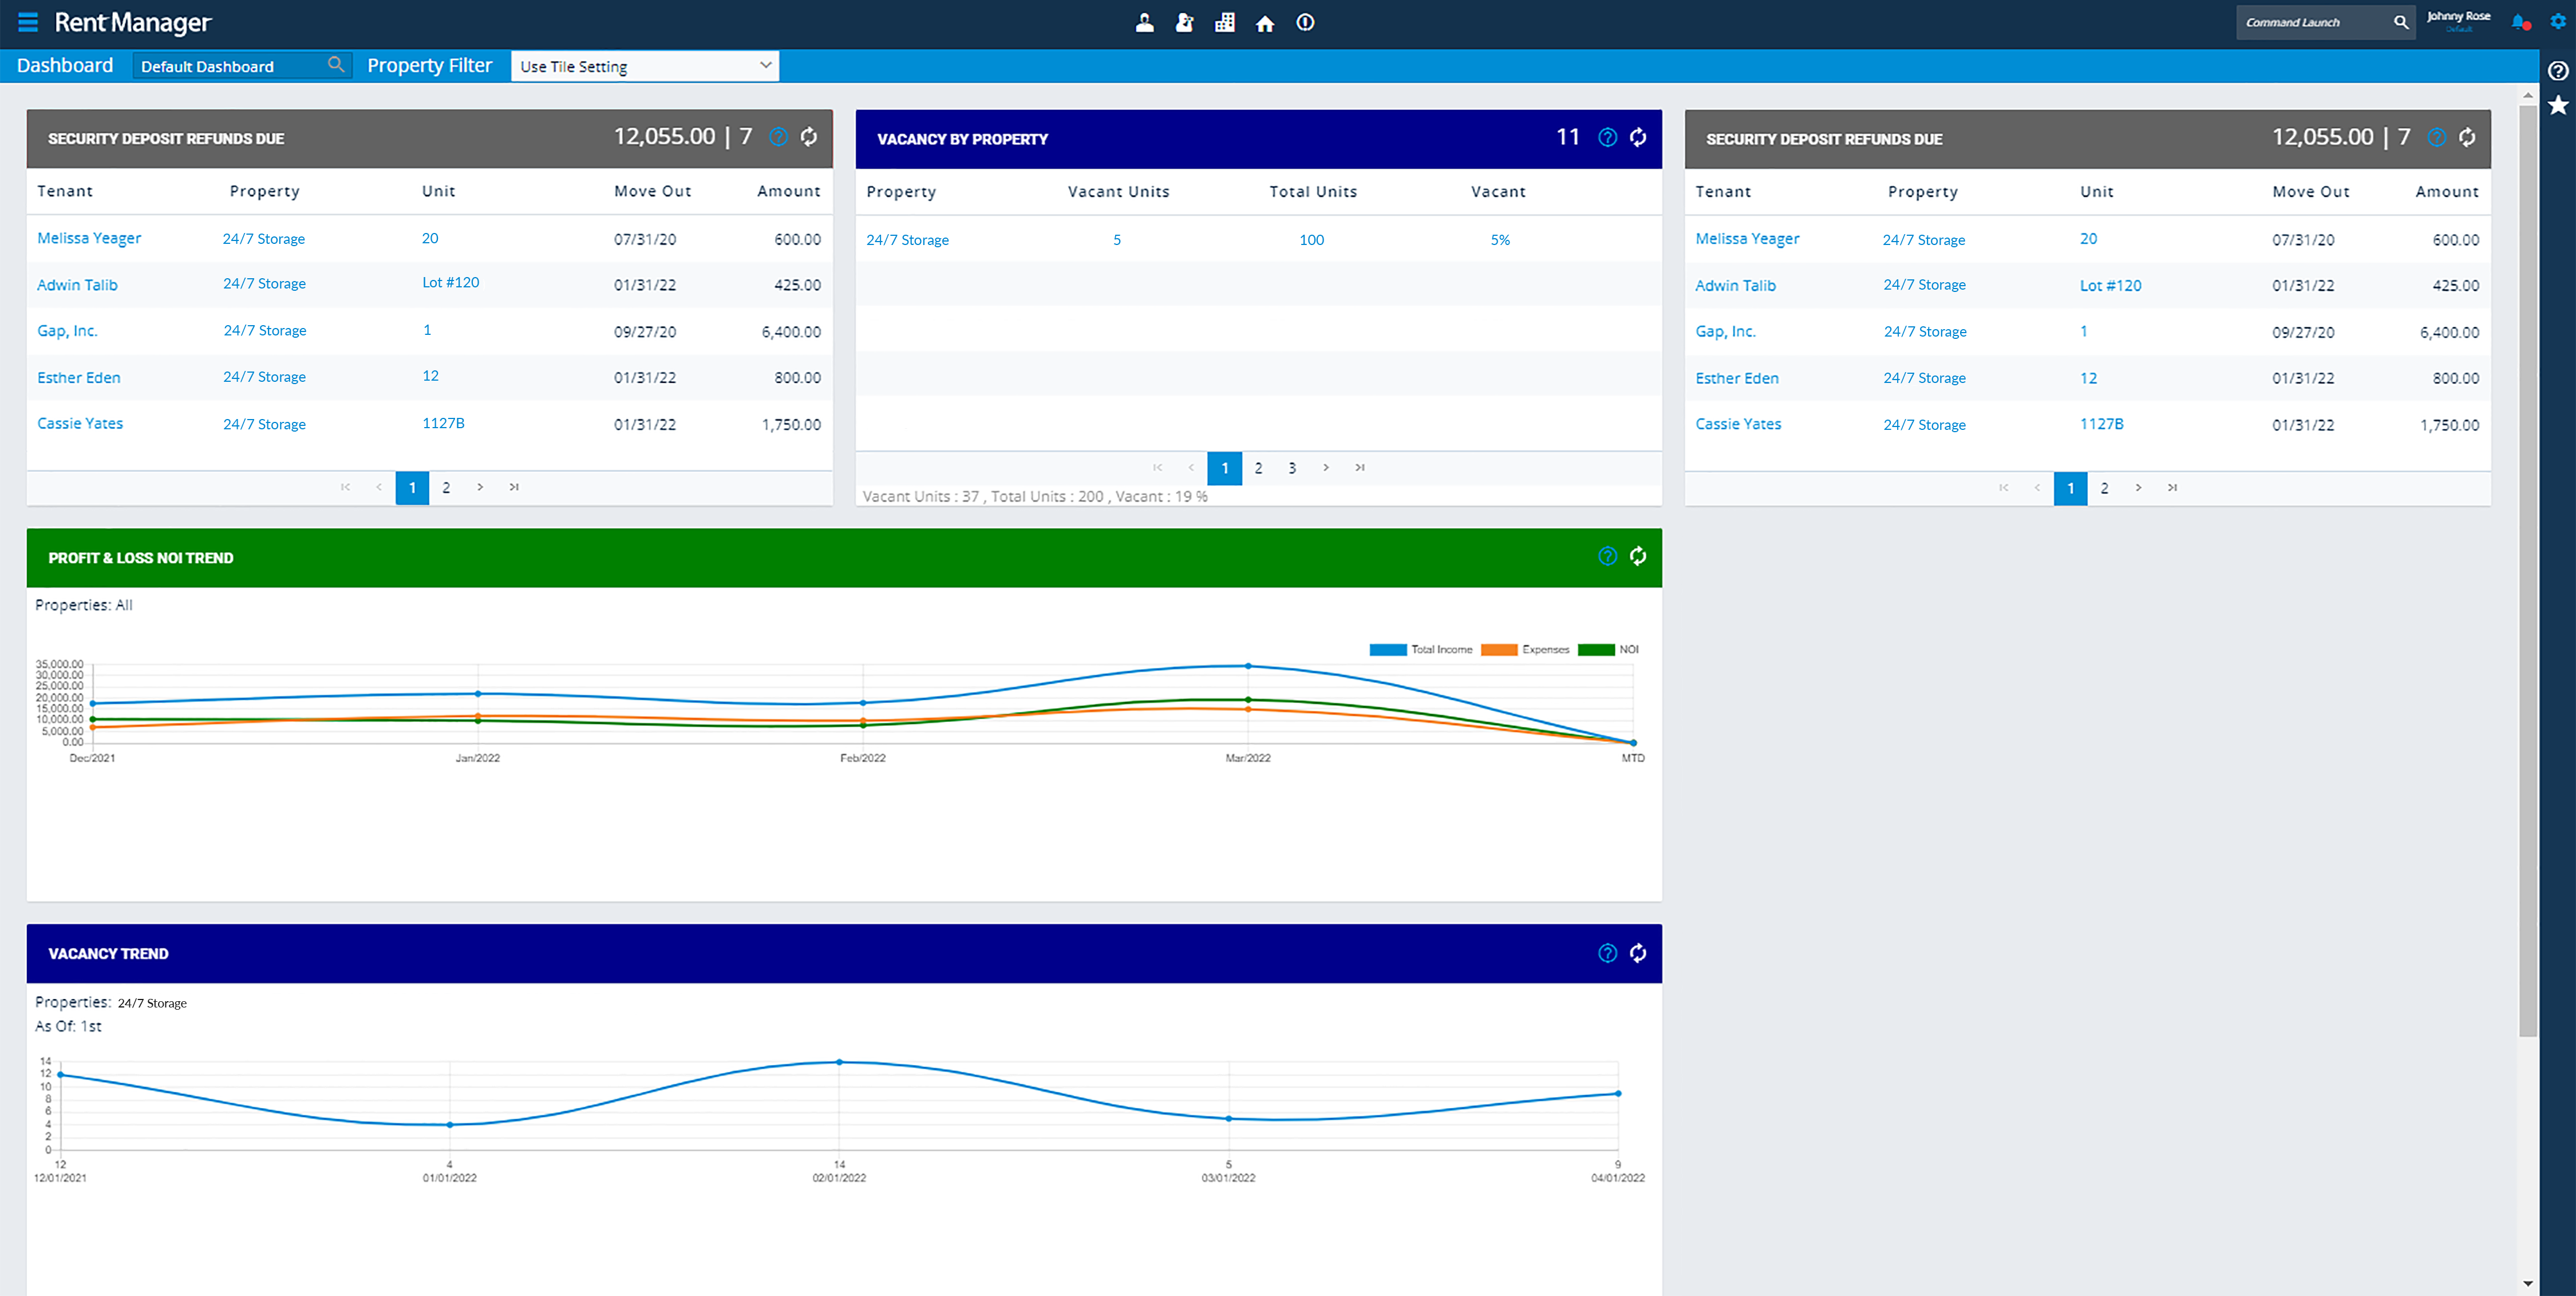Screen dimensions: 2576x1296
Task: Go to next page in left Security Deposit tile
Action: pyautogui.click(x=480, y=487)
